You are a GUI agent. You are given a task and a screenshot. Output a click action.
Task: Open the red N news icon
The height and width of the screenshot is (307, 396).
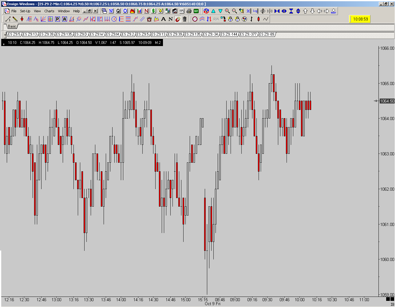[146, 11]
